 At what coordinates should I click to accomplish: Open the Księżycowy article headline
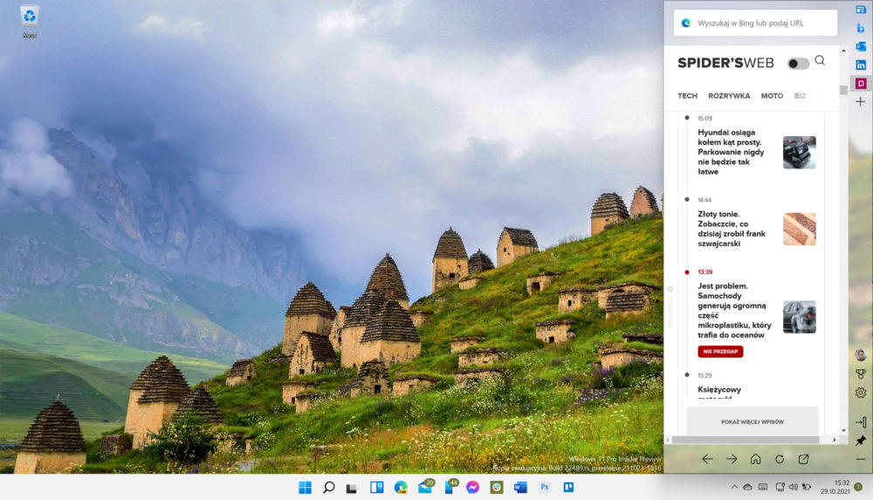719,390
